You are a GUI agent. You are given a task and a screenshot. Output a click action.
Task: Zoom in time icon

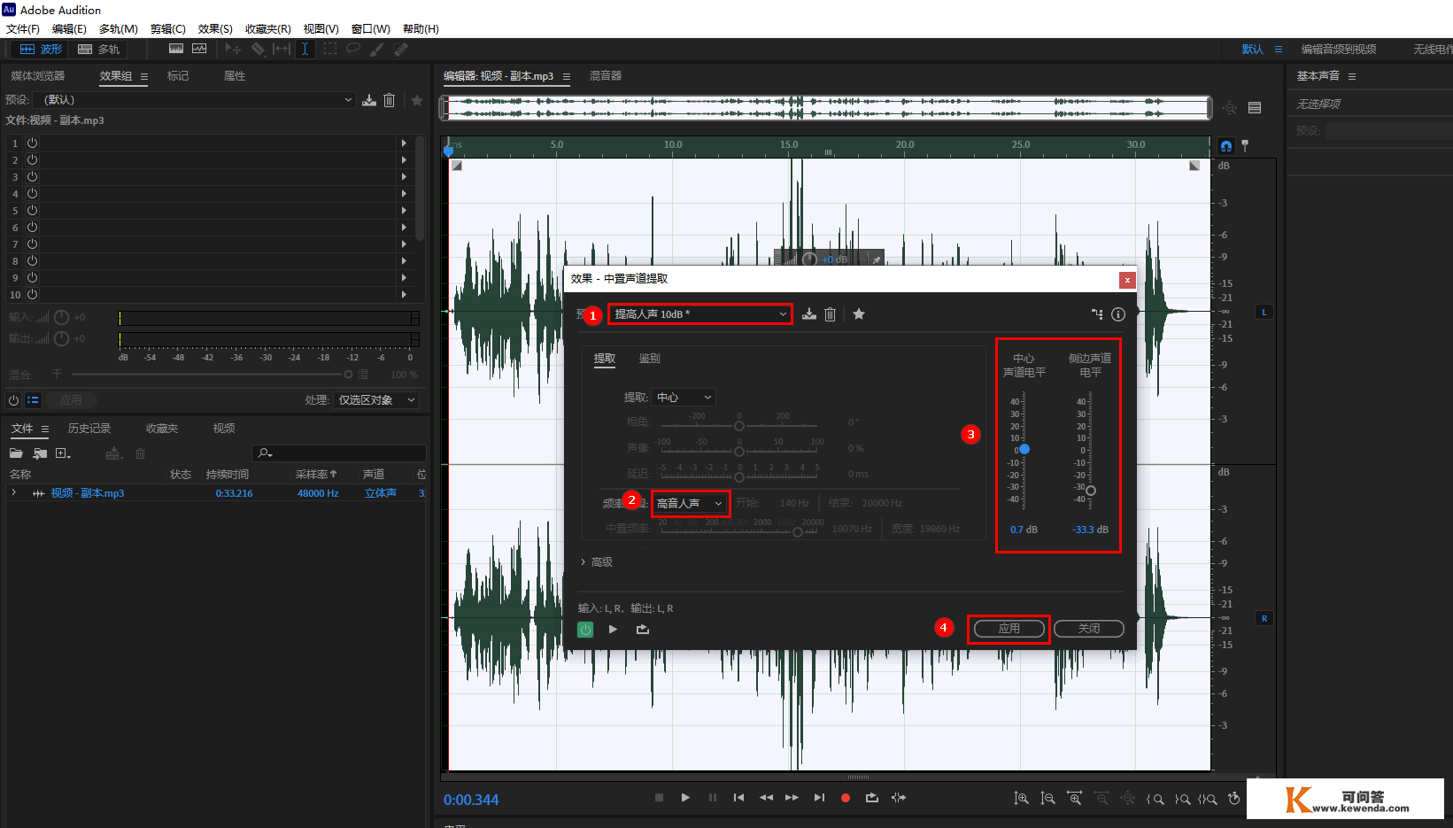[x=1074, y=799]
